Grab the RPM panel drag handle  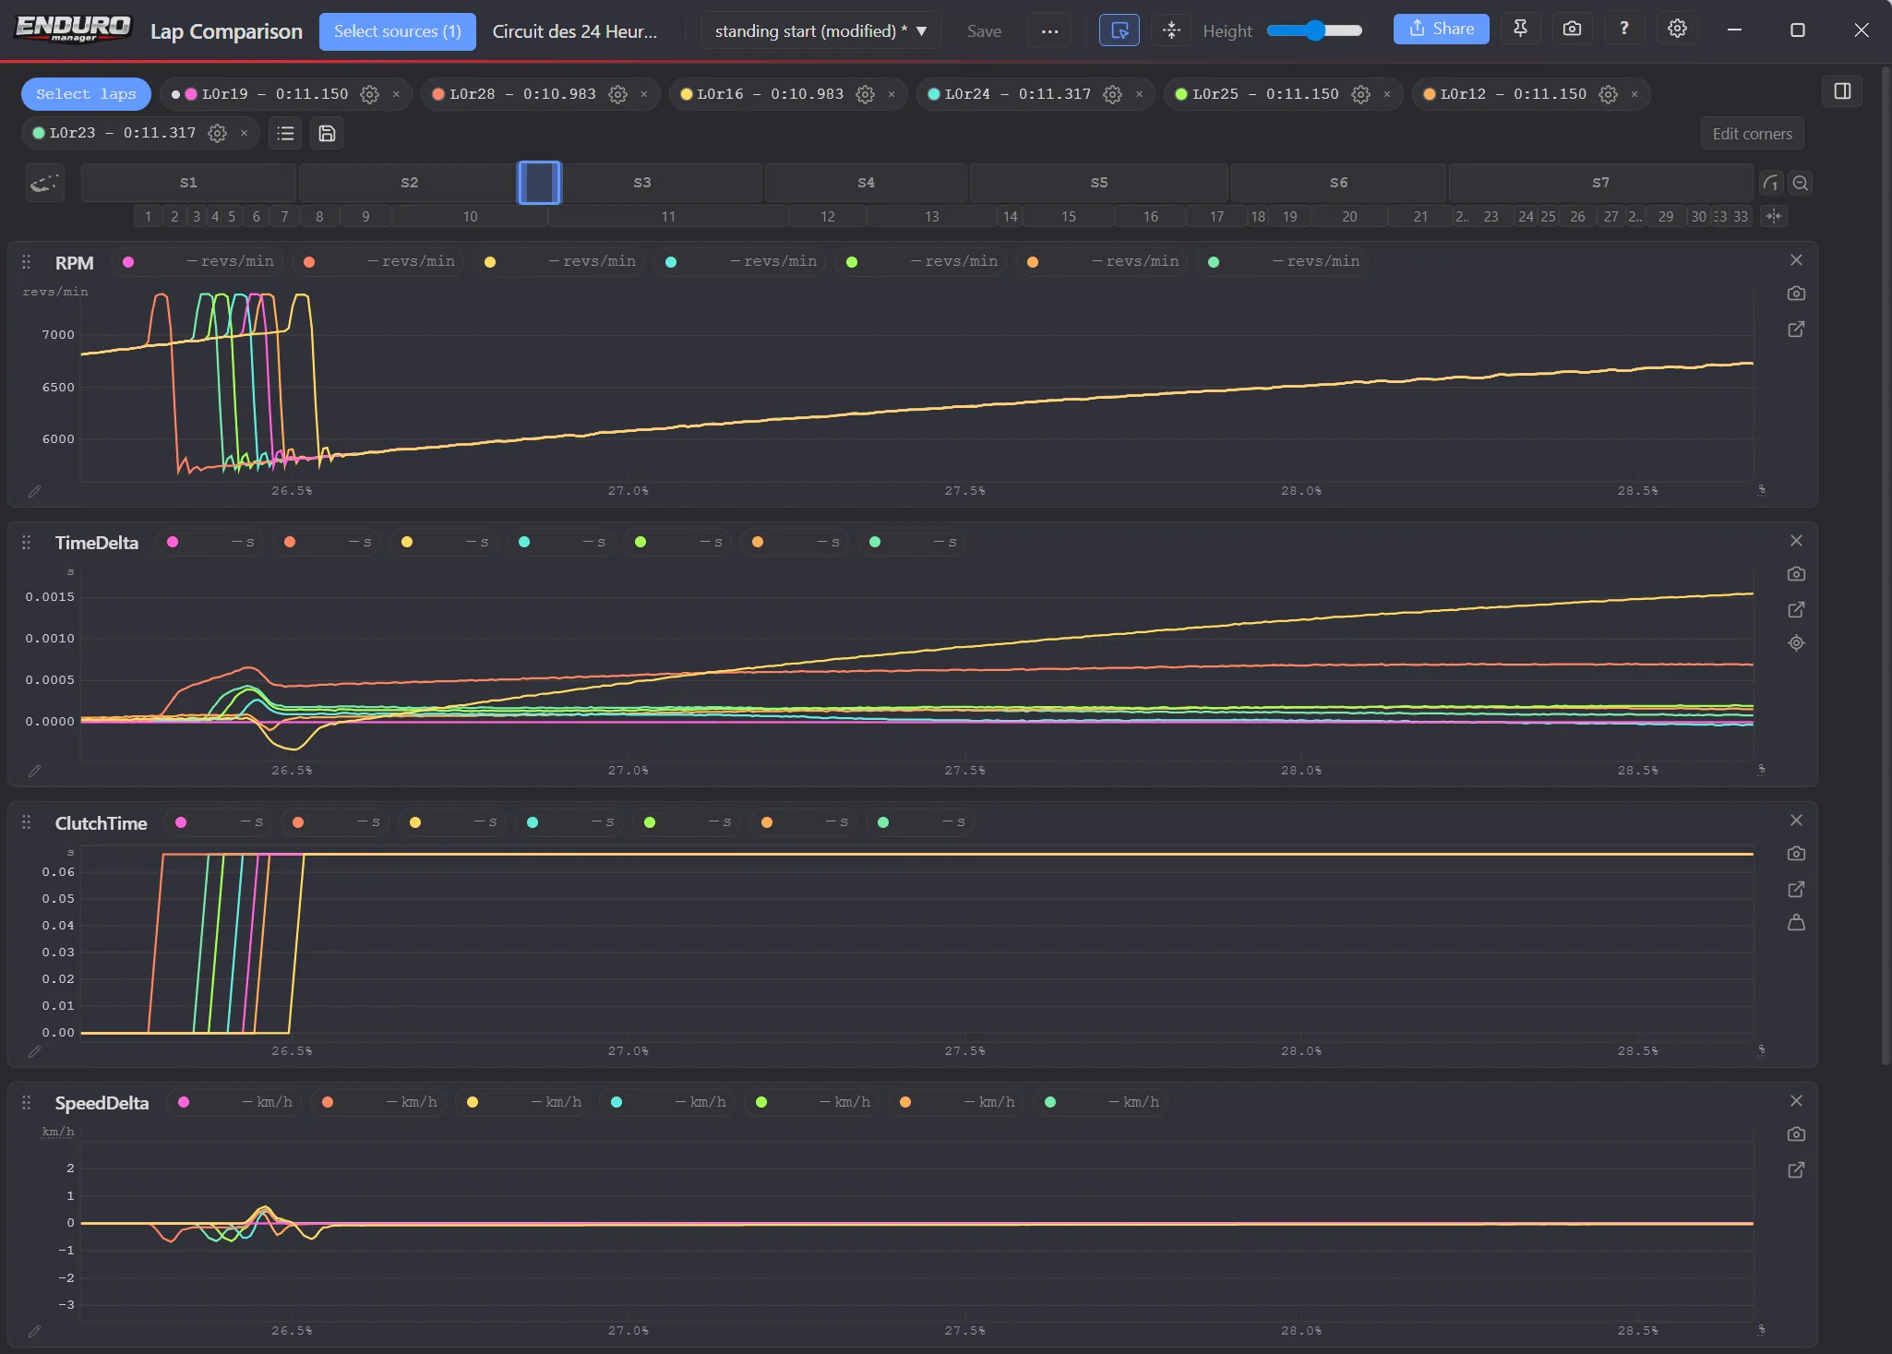(x=26, y=262)
